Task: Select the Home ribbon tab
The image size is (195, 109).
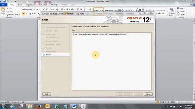Action: point(12,5)
